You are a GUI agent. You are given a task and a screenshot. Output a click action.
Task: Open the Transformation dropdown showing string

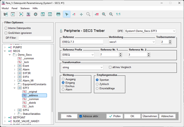(82, 67)
